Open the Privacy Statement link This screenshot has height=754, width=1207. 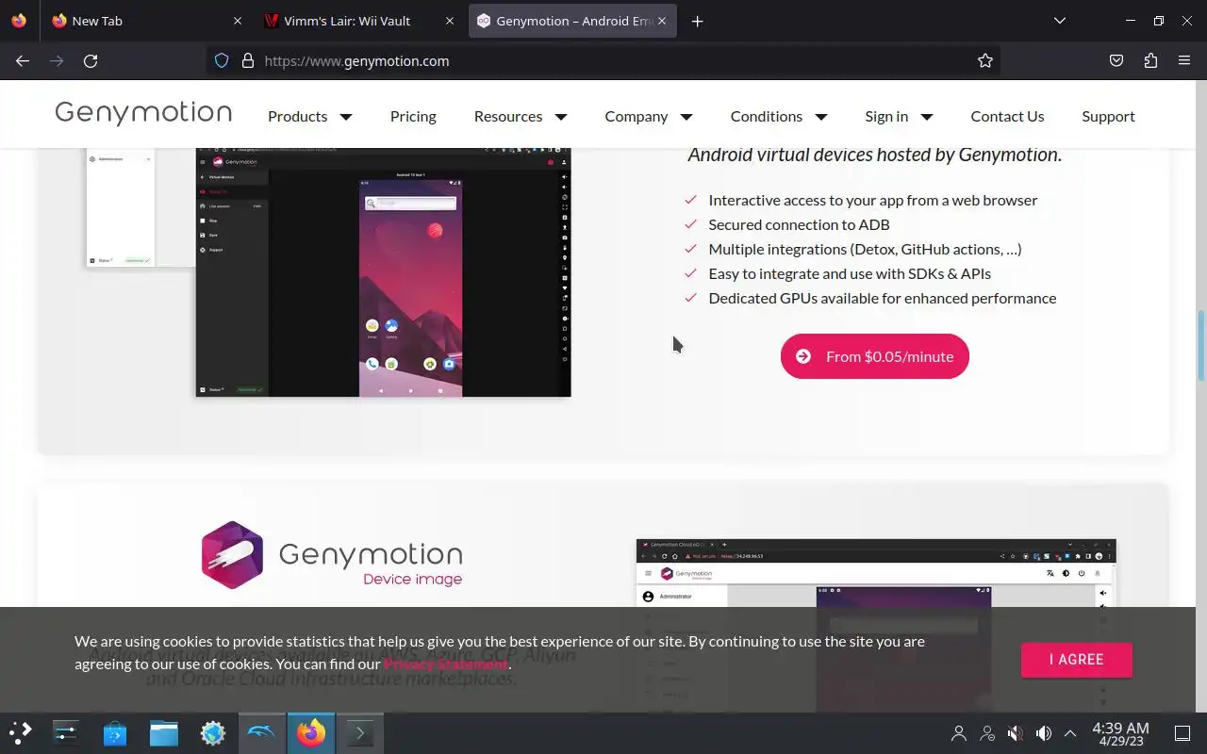coord(446,664)
